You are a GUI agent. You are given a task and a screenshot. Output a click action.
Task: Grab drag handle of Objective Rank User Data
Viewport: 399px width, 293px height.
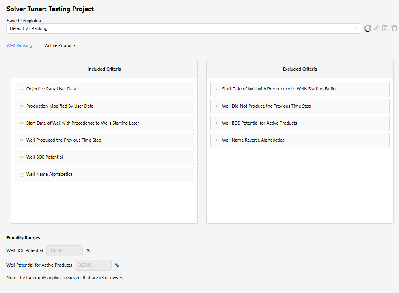point(22,89)
